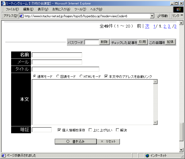Toggle the 個人情報を保存 checkbox
Screen dimensions: 185x159
coord(59,130)
